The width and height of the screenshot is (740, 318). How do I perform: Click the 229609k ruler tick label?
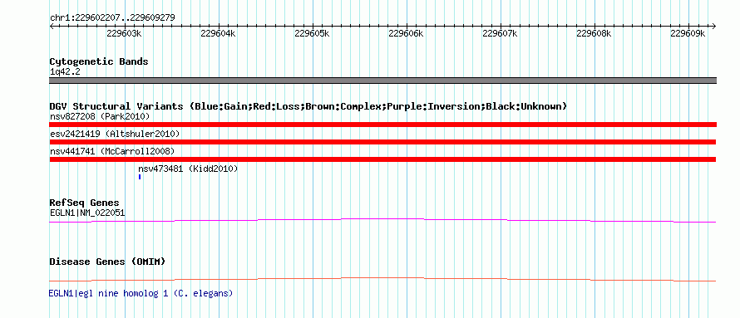tap(688, 33)
